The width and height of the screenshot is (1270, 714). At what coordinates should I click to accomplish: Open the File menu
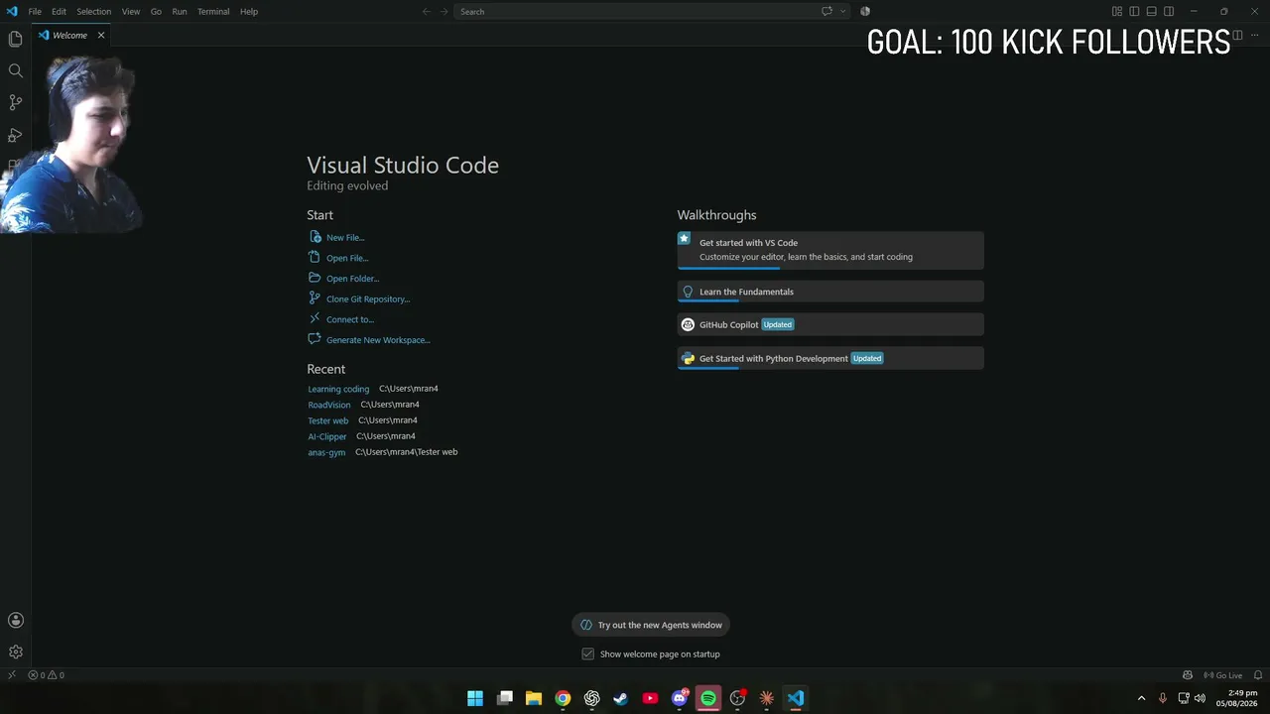click(x=35, y=12)
